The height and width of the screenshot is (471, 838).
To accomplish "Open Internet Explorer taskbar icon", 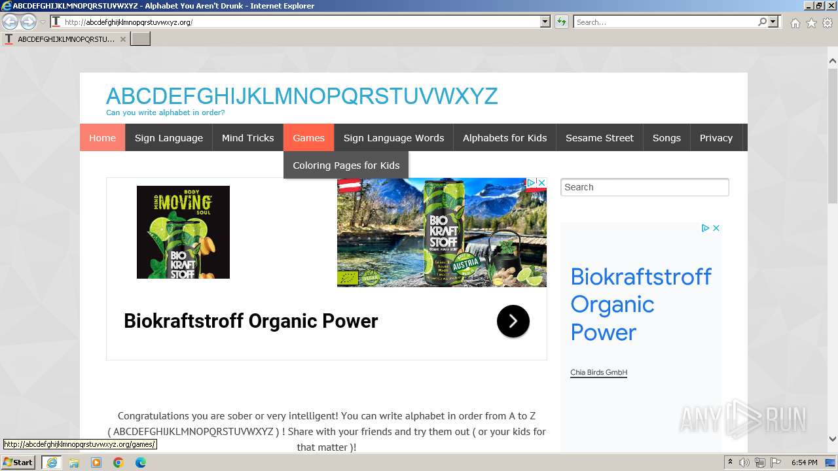I will point(52,462).
